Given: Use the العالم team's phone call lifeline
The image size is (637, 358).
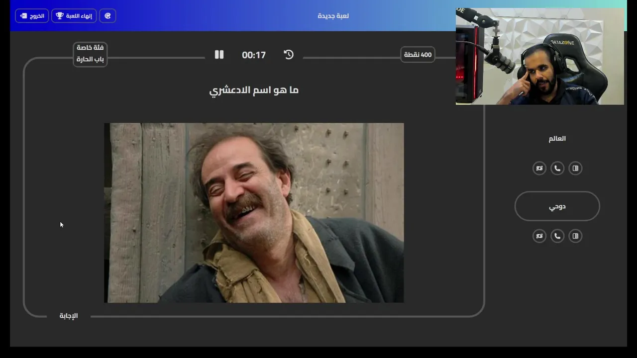Looking at the screenshot, I should tap(557, 169).
